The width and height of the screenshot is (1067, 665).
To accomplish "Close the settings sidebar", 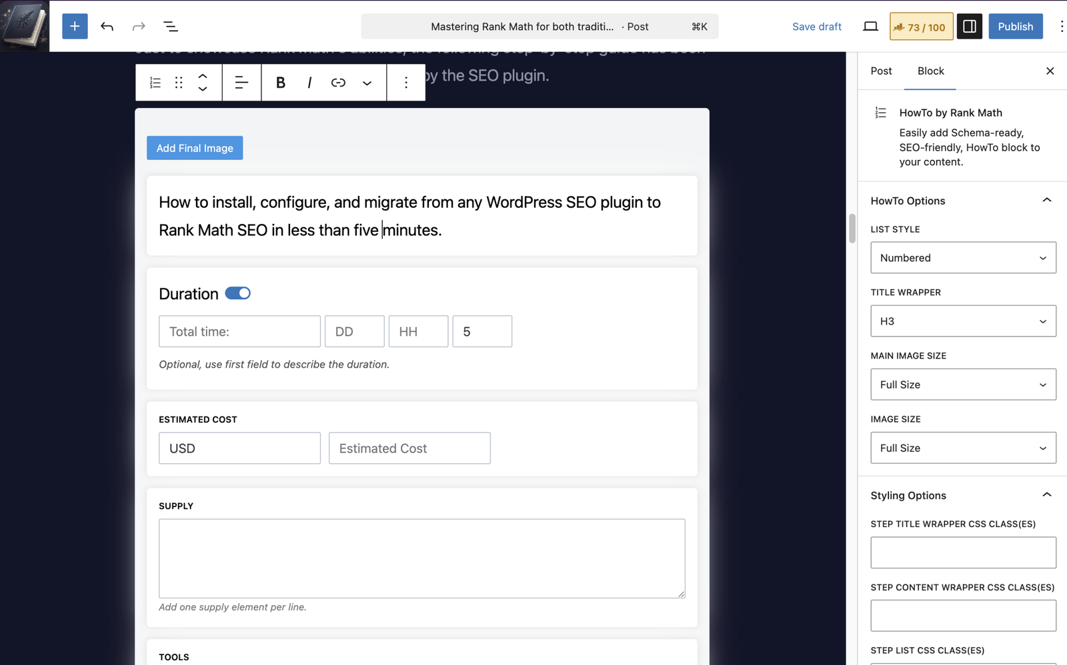I will 1050,71.
